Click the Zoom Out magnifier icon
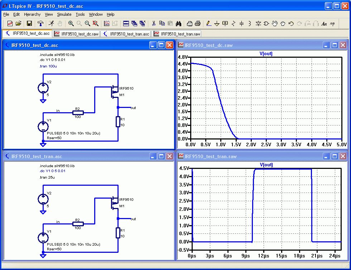 tap(87, 24)
